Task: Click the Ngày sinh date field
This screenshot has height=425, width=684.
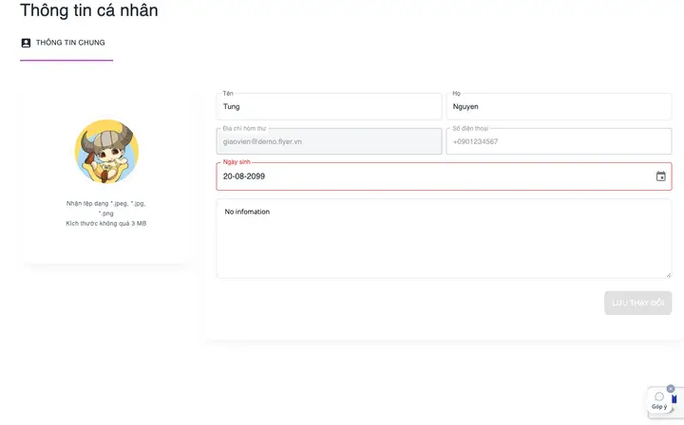Action: coord(444,176)
